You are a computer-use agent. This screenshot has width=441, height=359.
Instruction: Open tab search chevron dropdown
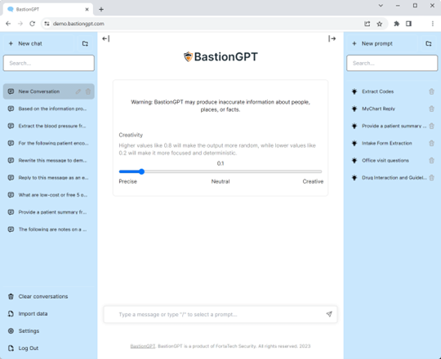click(x=381, y=6)
